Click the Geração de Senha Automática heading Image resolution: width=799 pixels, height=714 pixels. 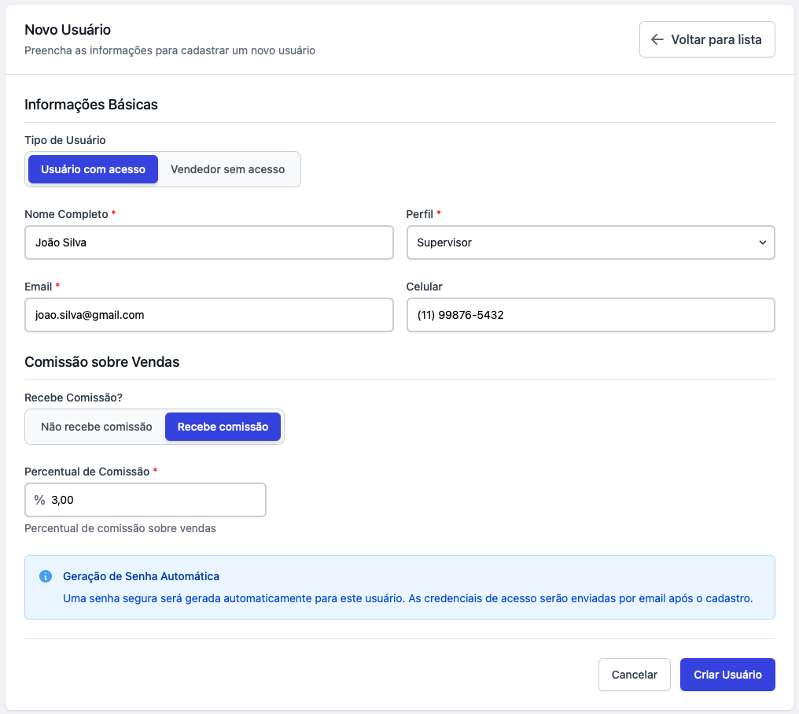pos(141,576)
